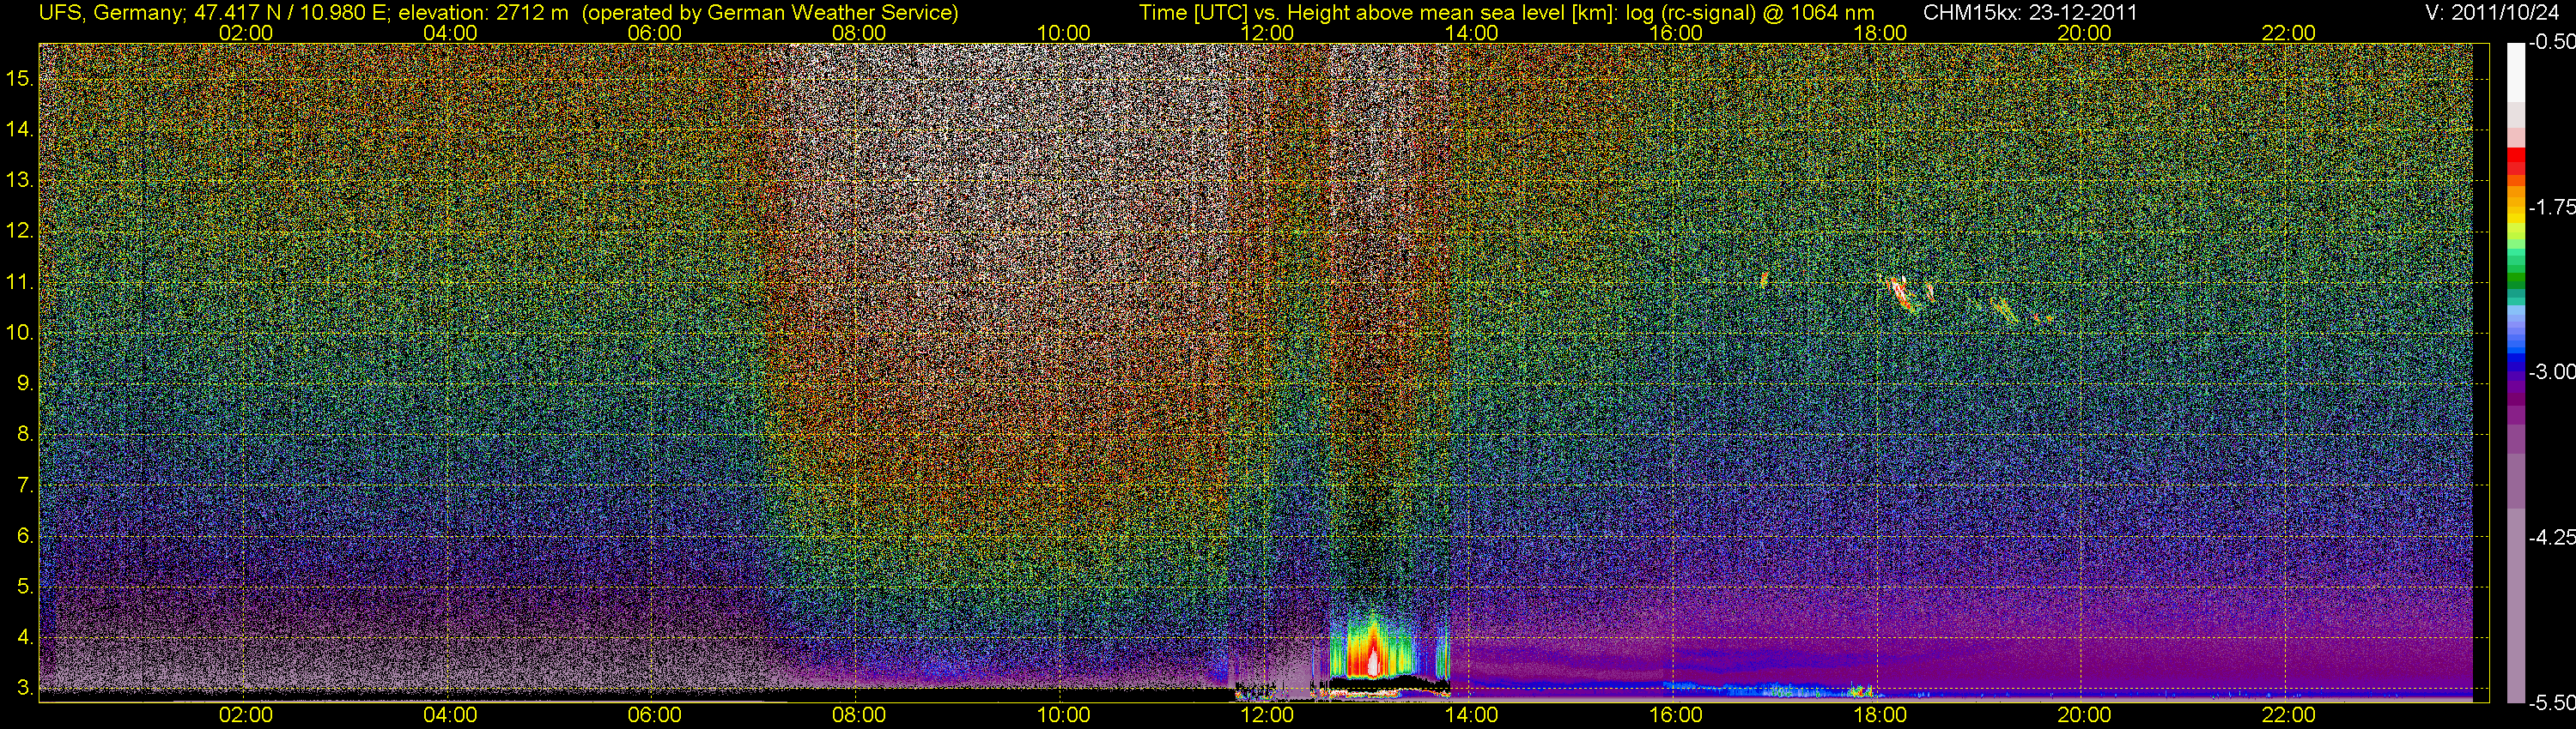
Task: Click the height axis label 15 km
Action: point(20,78)
